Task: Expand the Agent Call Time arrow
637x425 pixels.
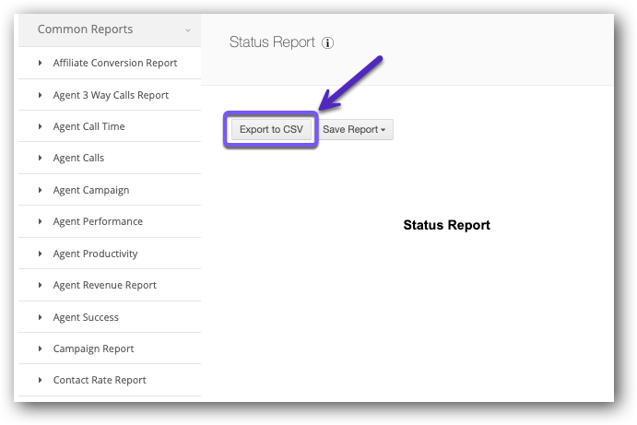Action: click(40, 126)
